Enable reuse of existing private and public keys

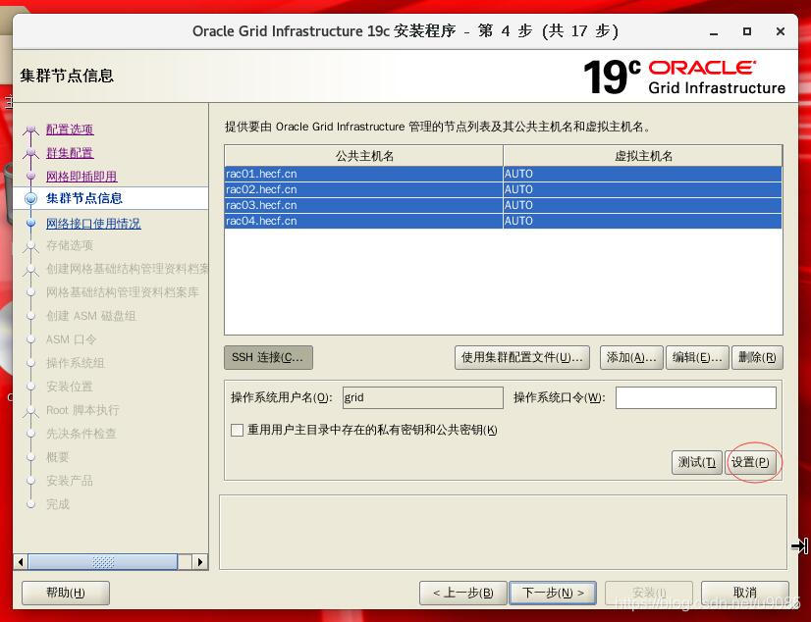(237, 431)
